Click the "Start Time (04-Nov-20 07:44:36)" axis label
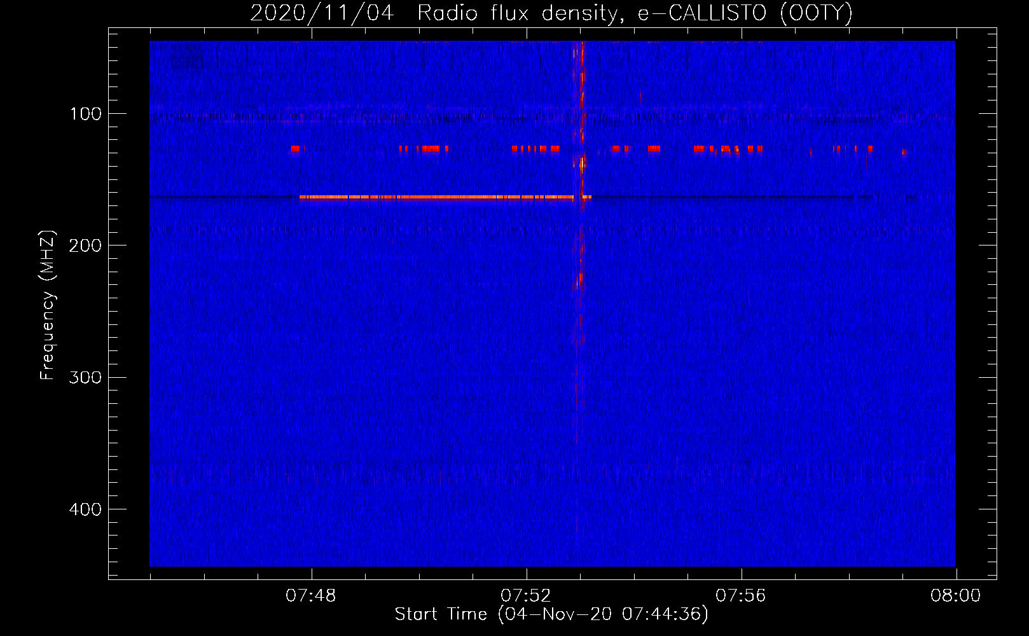Screen dimensions: 1029x636 point(551,614)
